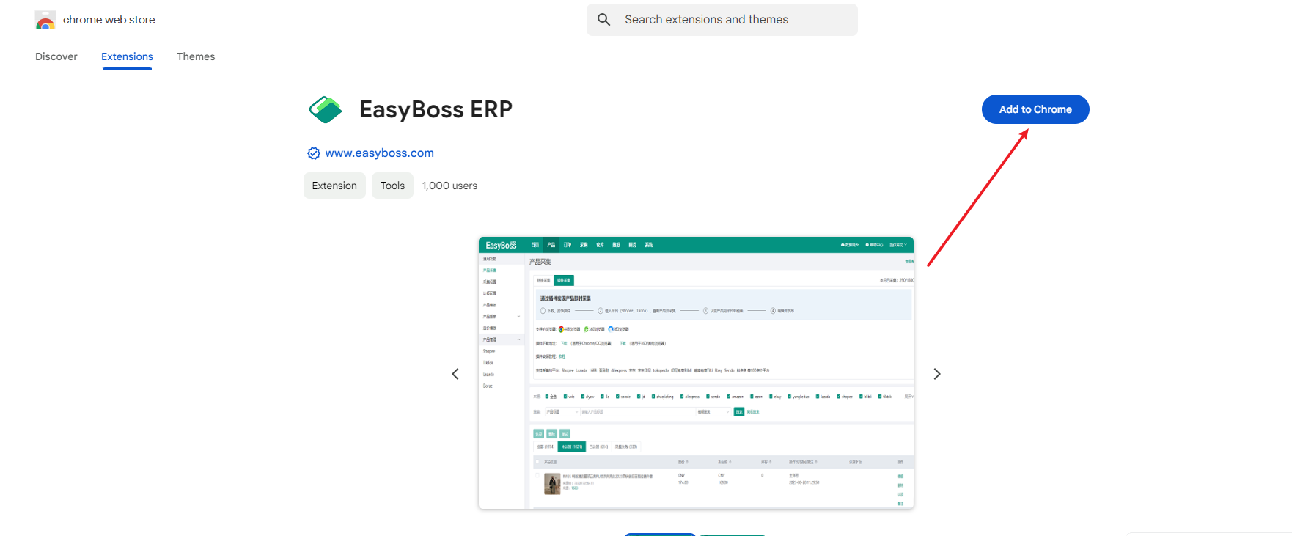Click the verified publisher badge icon
The image size is (1292, 536).
[314, 153]
